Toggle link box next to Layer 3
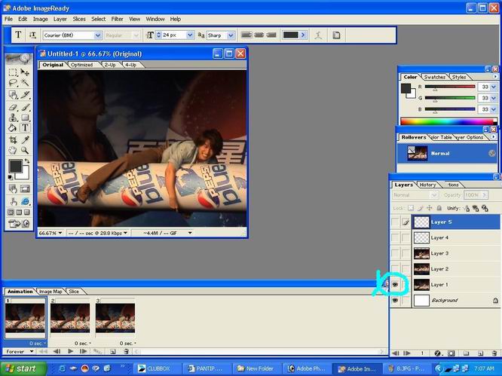 click(x=406, y=253)
